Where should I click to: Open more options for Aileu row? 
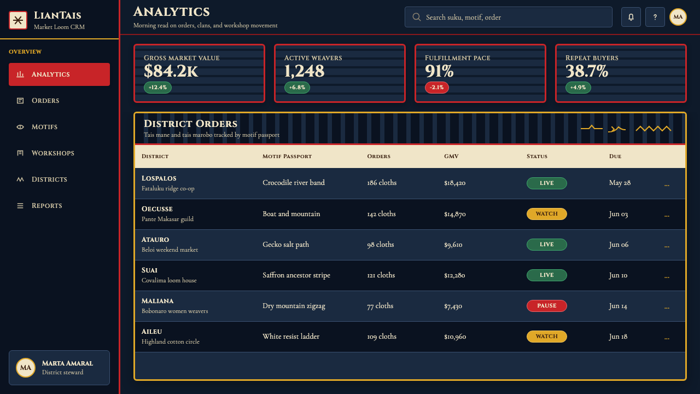tap(667, 337)
